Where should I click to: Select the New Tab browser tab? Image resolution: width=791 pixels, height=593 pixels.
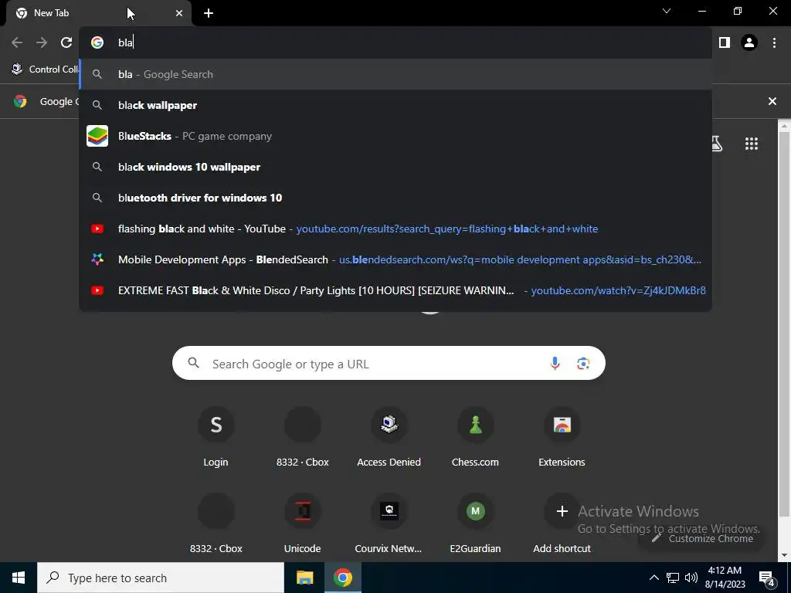pos(98,13)
